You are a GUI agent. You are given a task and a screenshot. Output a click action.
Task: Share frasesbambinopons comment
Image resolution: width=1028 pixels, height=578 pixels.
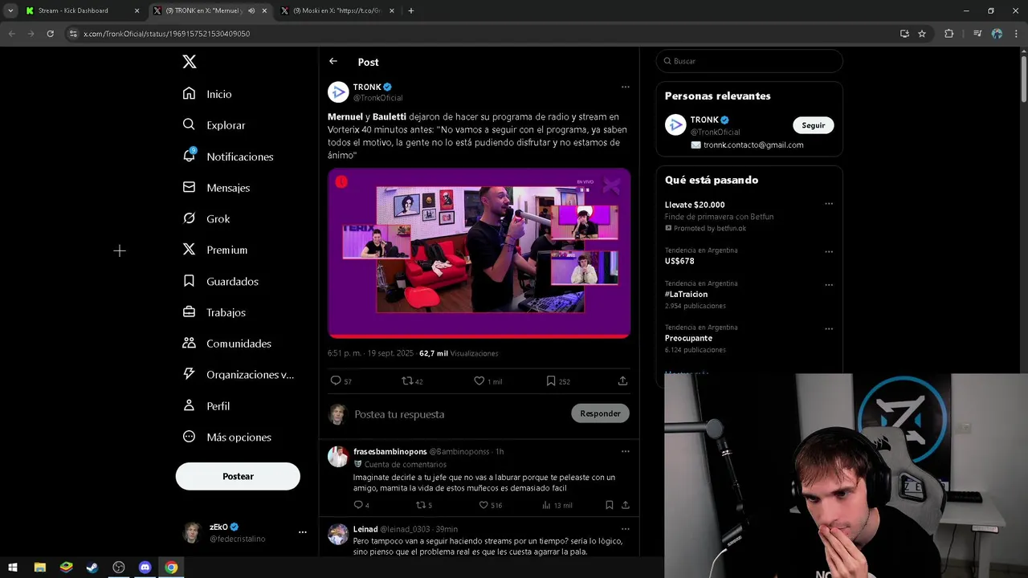(625, 505)
